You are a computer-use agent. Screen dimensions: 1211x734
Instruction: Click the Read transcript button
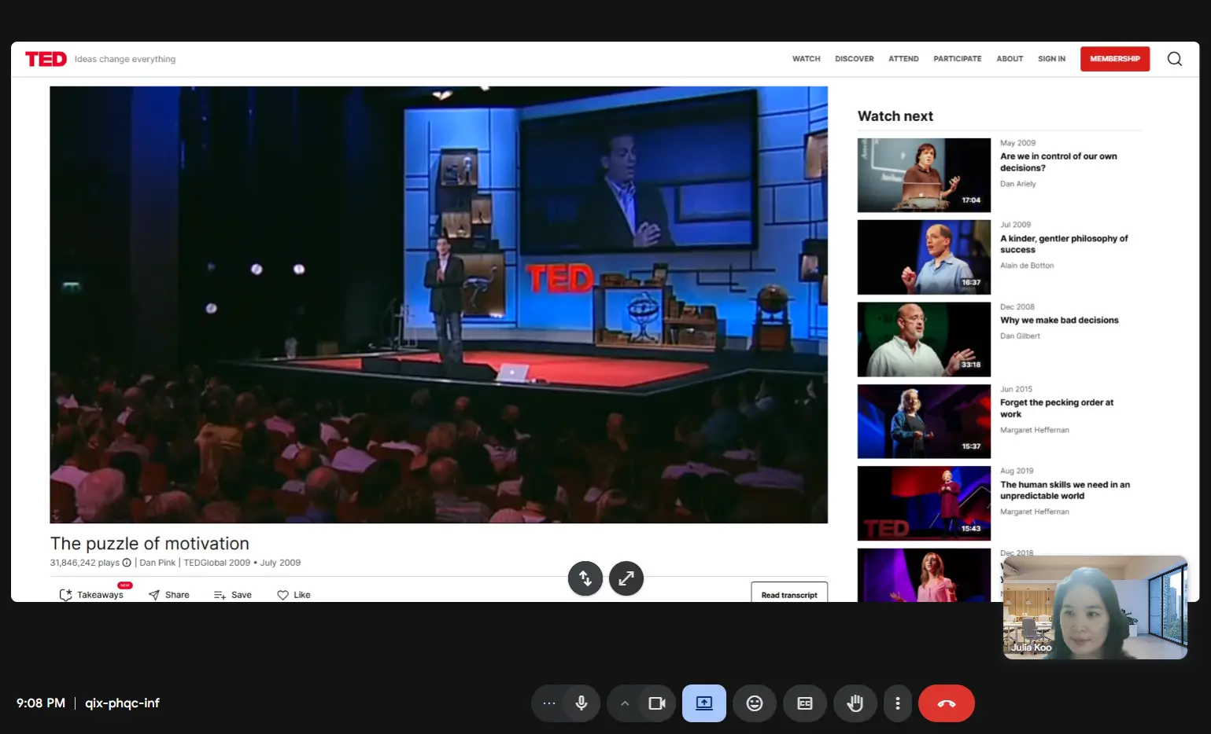click(789, 593)
